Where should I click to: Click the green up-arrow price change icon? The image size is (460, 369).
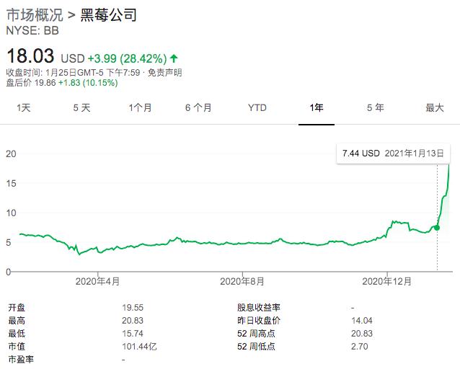coord(174,58)
